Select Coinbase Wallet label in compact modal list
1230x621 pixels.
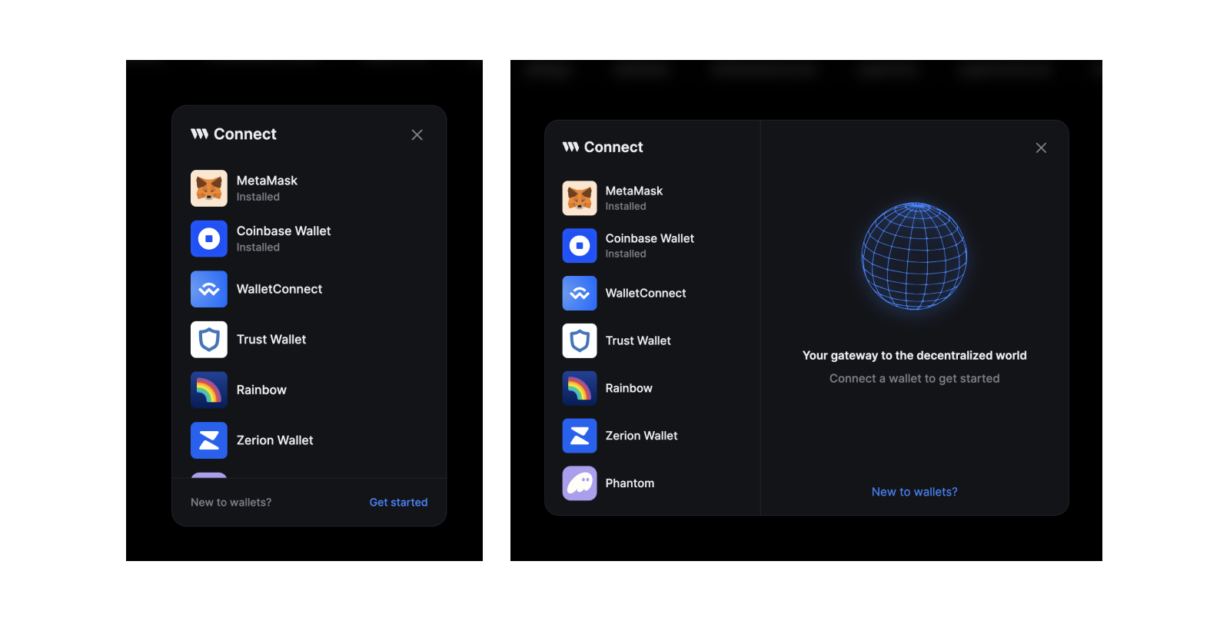click(284, 231)
